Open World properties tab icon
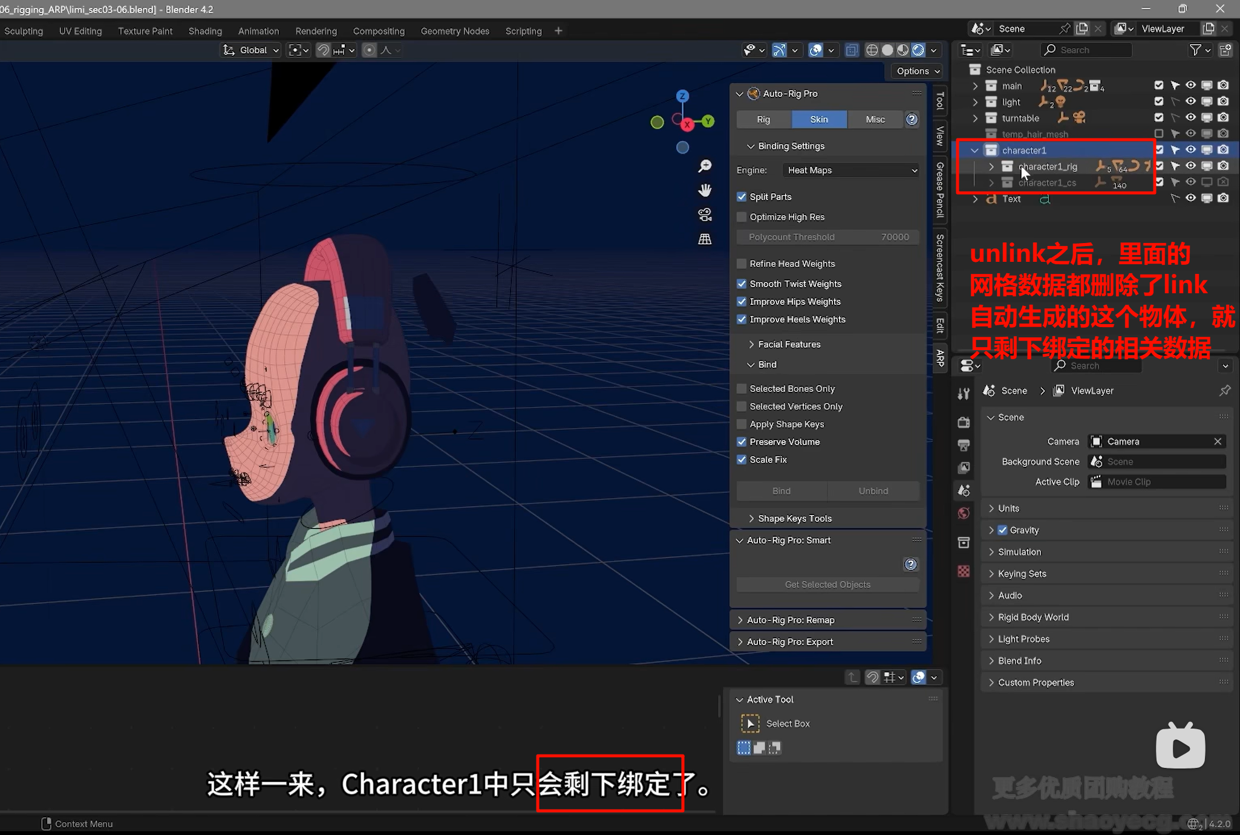Image resolution: width=1240 pixels, height=835 pixels. tap(964, 513)
